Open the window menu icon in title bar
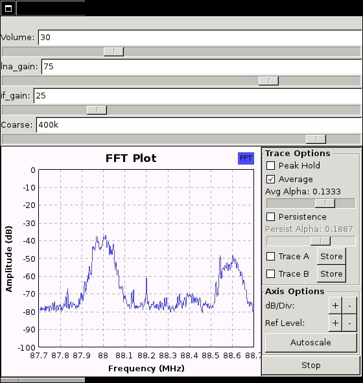Image resolution: width=363 pixels, height=383 pixels. [8, 8]
